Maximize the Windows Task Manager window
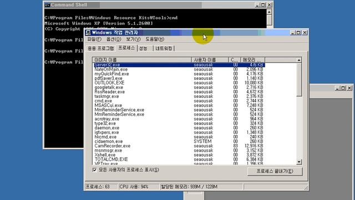The image size is (355, 200). (x=298, y=33)
